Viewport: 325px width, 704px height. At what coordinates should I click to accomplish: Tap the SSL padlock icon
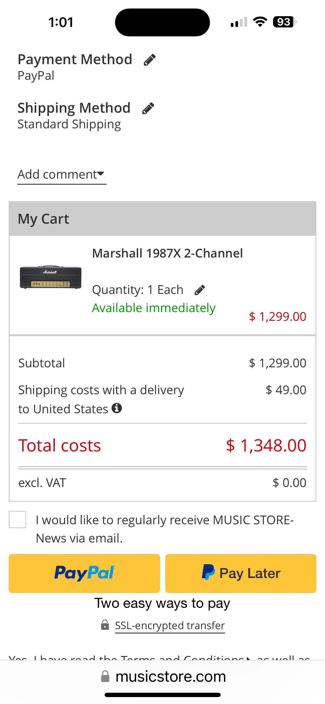pos(105,625)
